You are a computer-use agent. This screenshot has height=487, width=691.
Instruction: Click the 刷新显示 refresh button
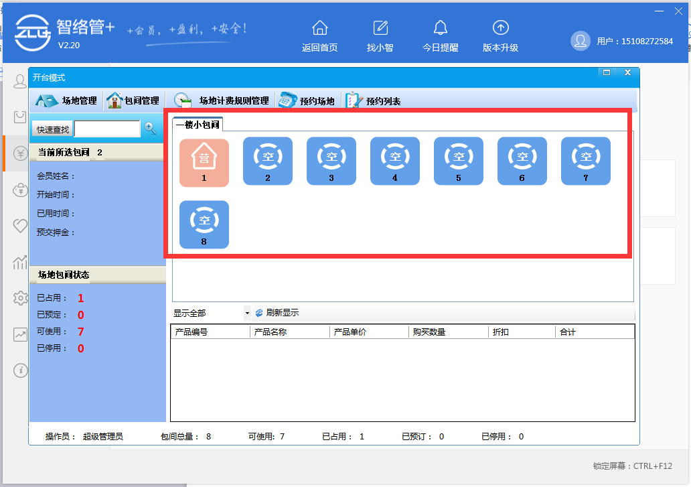(277, 313)
